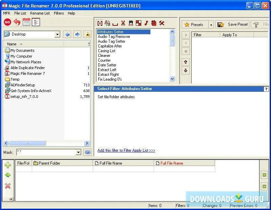
Task: Open the Mask dropdown arrow
Action: 78,152
